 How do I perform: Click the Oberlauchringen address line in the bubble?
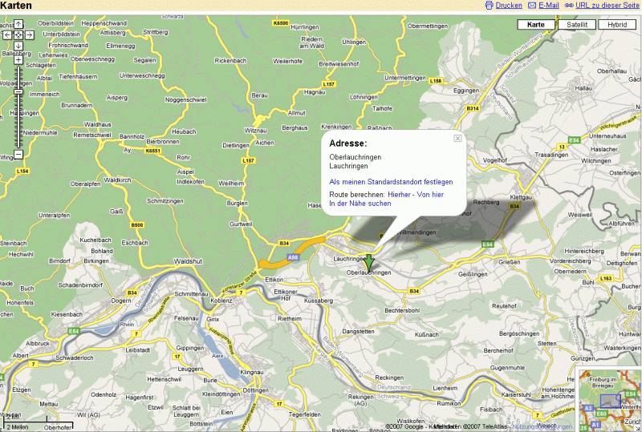[x=355, y=157]
